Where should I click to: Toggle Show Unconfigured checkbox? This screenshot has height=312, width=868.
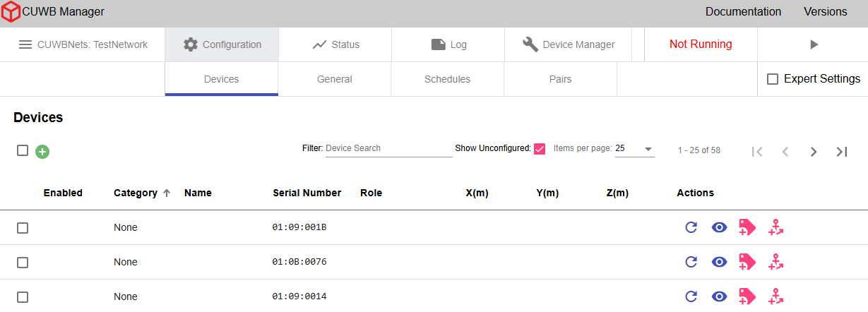(x=540, y=149)
